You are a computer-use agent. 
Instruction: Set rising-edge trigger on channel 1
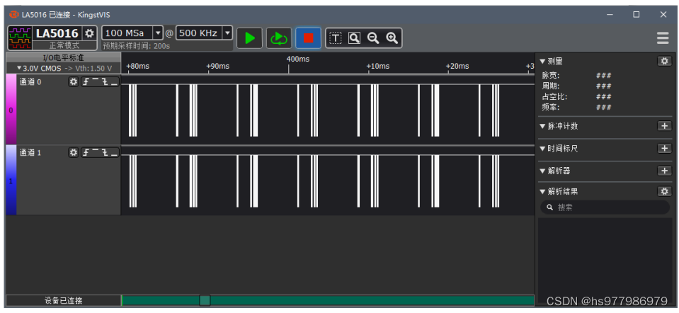point(86,152)
